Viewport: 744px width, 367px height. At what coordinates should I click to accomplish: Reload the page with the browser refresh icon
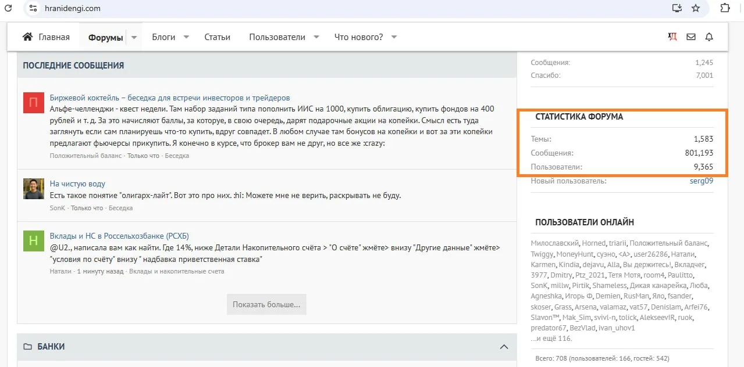point(8,8)
